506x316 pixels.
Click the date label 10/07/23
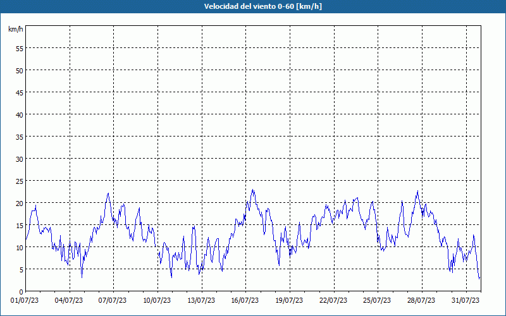coord(157,300)
